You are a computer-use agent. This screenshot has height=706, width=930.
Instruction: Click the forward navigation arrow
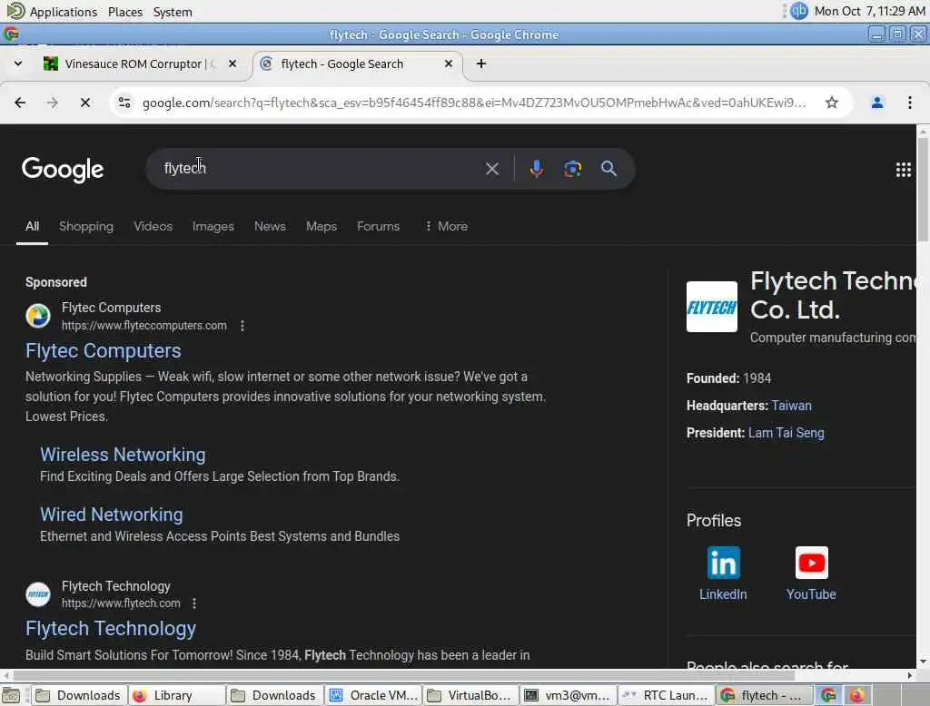pos(52,103)
